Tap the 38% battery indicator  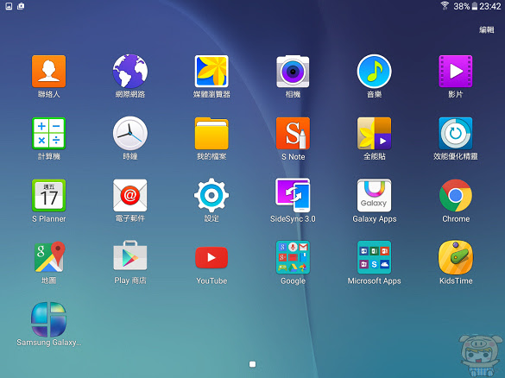click(465, 6)
